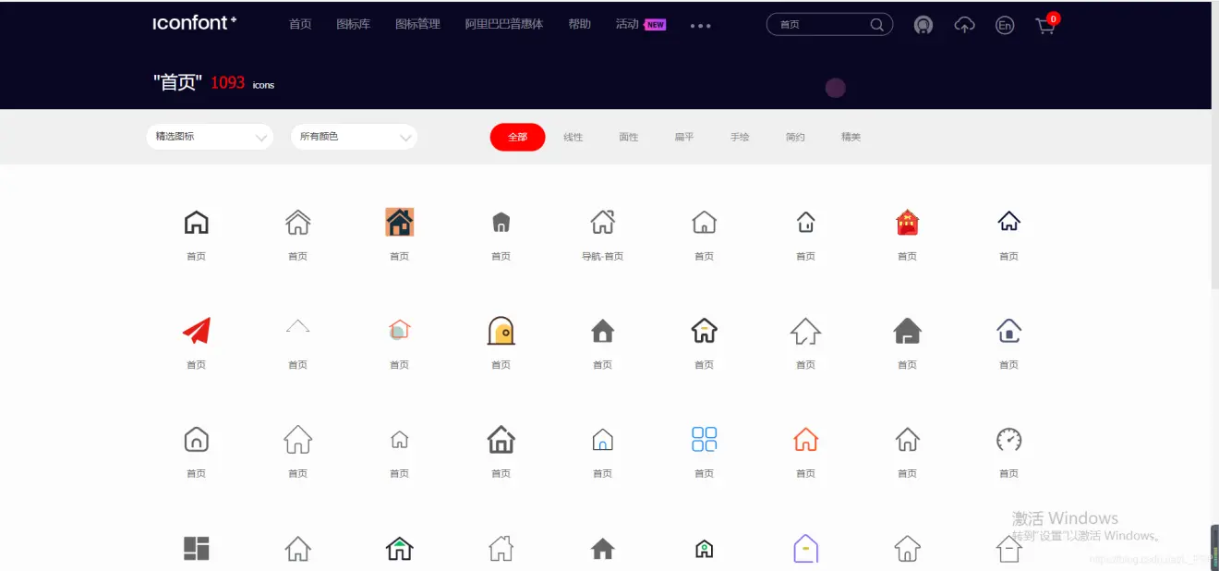
Task: Click the orange outline house icon
Action: coord(805,439)
